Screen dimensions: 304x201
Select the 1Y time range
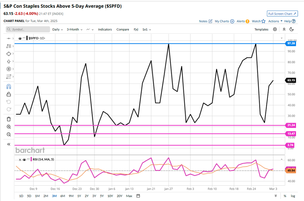[x=79, y=196]
